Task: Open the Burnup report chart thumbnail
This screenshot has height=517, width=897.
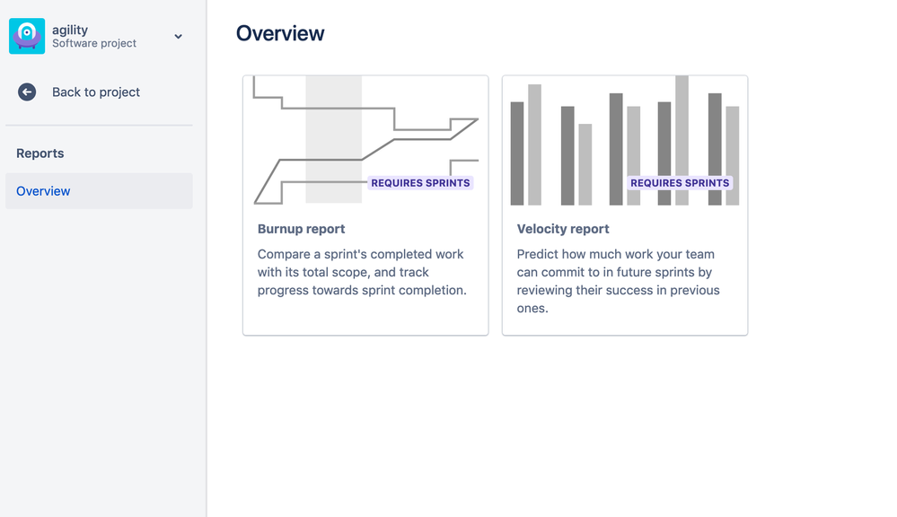Action: coord(365,141)
